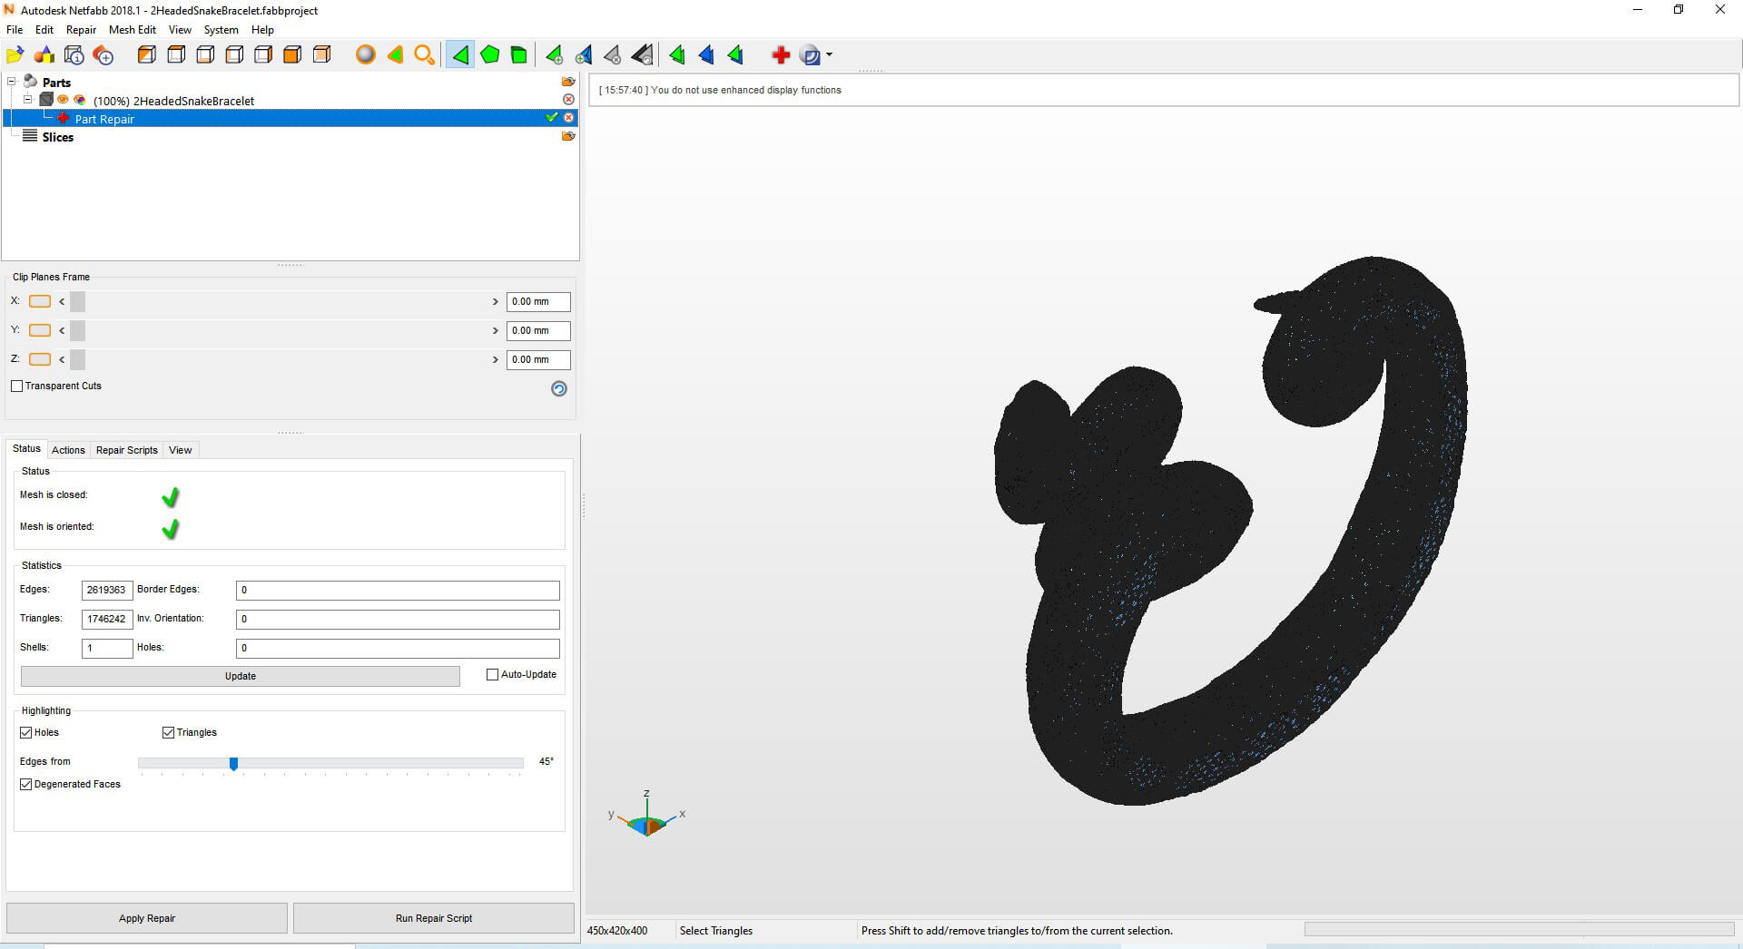
Task: Click the Edges from angle slider handle
Action: (x=233, y=764)
